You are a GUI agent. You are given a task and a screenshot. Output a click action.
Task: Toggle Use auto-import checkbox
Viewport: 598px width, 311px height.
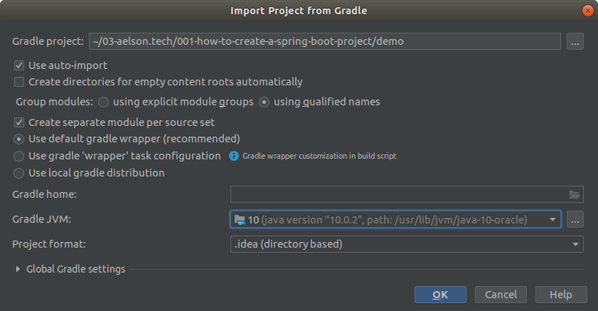20,65
